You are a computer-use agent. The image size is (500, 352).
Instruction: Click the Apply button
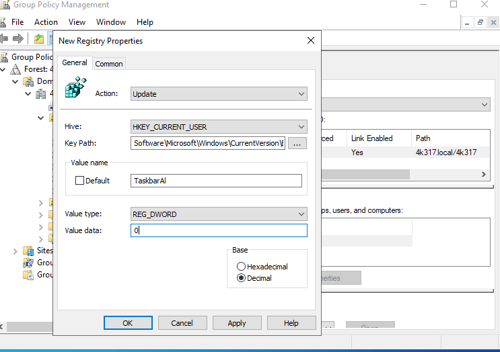[x=237, y=323]
